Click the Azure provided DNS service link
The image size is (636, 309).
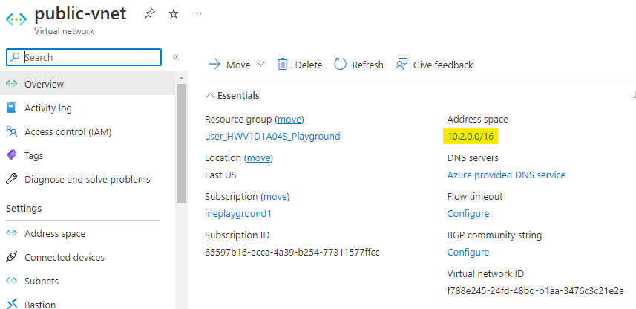pos(506,175)
